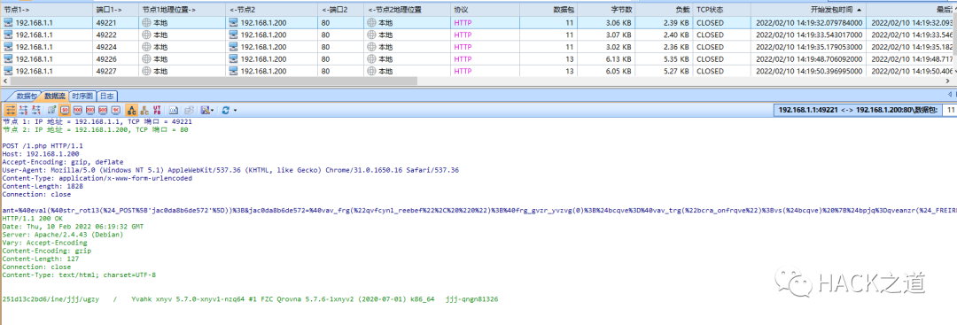Open the save icon dropdown arrow
The width and height of the screenshot is (957, 325).
[x=213, y=111]
